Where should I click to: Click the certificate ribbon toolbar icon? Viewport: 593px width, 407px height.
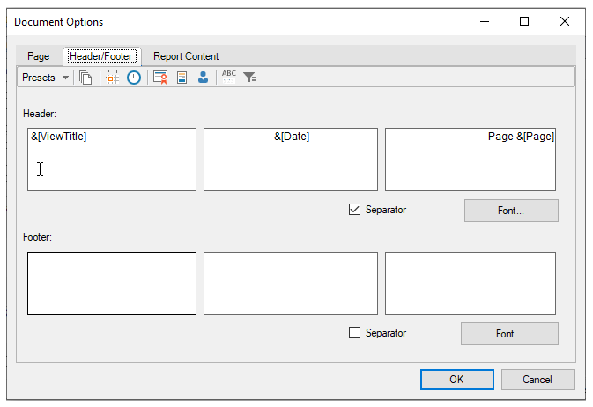[160, 78]
